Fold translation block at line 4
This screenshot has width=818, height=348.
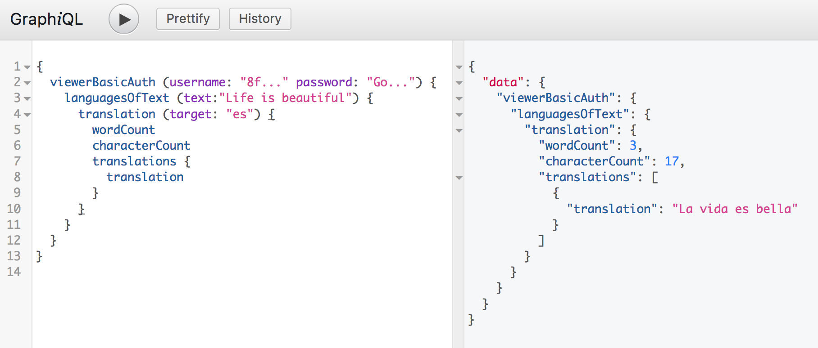pyautogui.click(x=27, y=115)
